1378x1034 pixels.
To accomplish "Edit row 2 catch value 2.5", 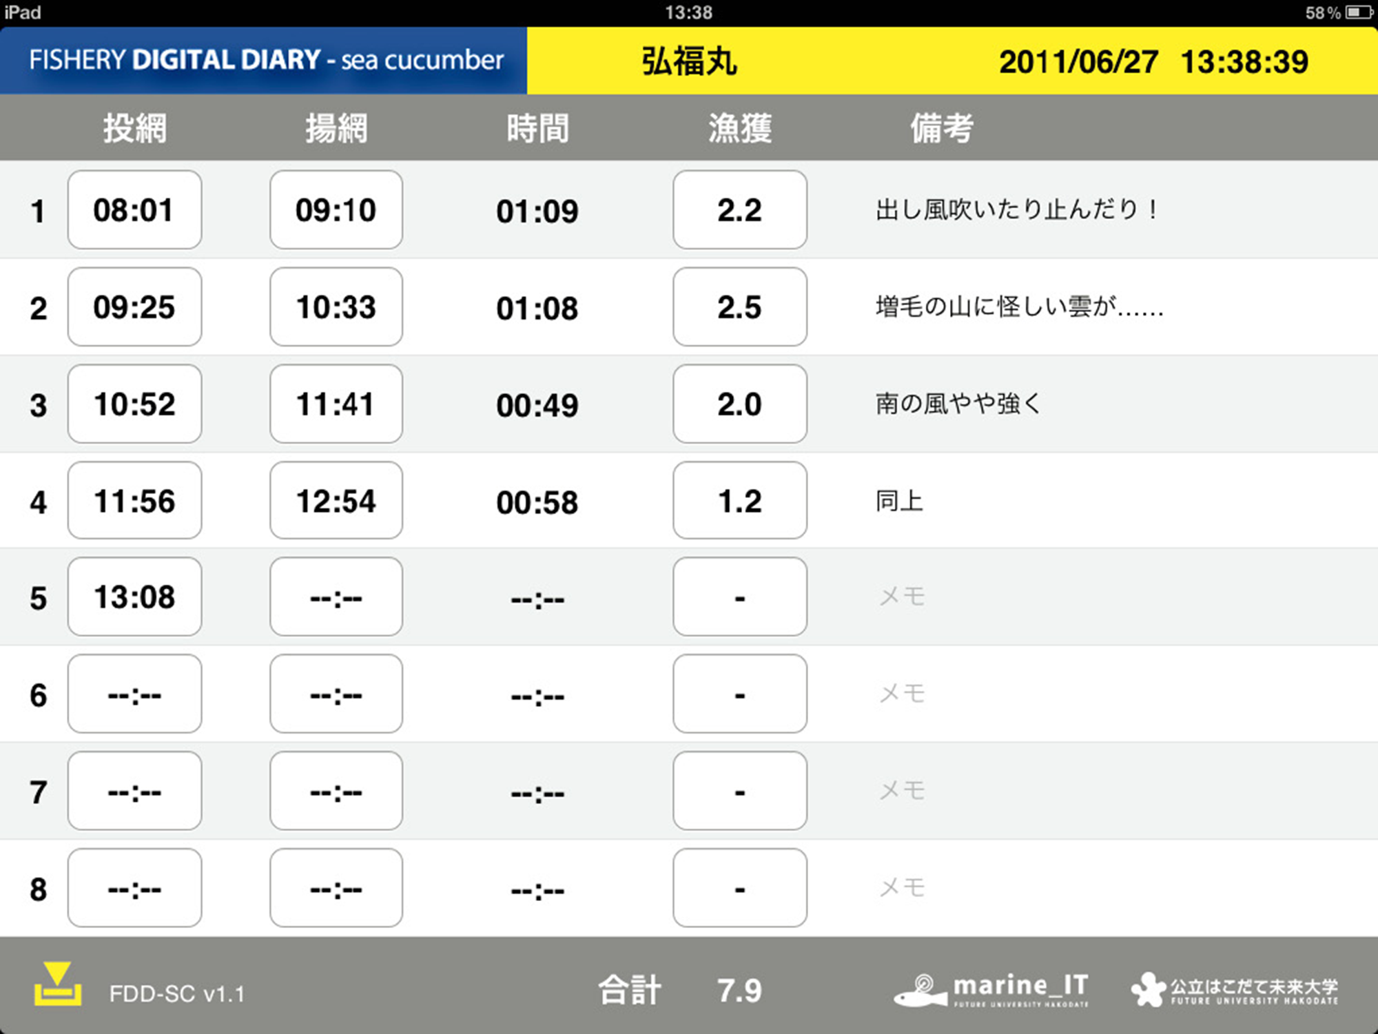I will 740,307.
